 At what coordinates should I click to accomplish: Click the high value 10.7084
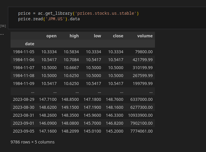coord(71,60)
